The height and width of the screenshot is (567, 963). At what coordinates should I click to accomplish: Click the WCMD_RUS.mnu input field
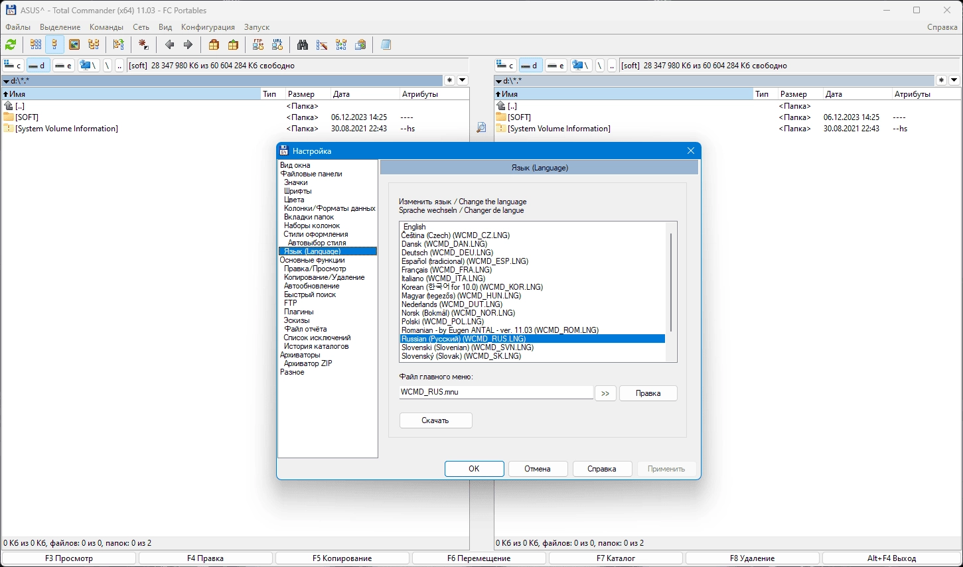tap(496, 392)
